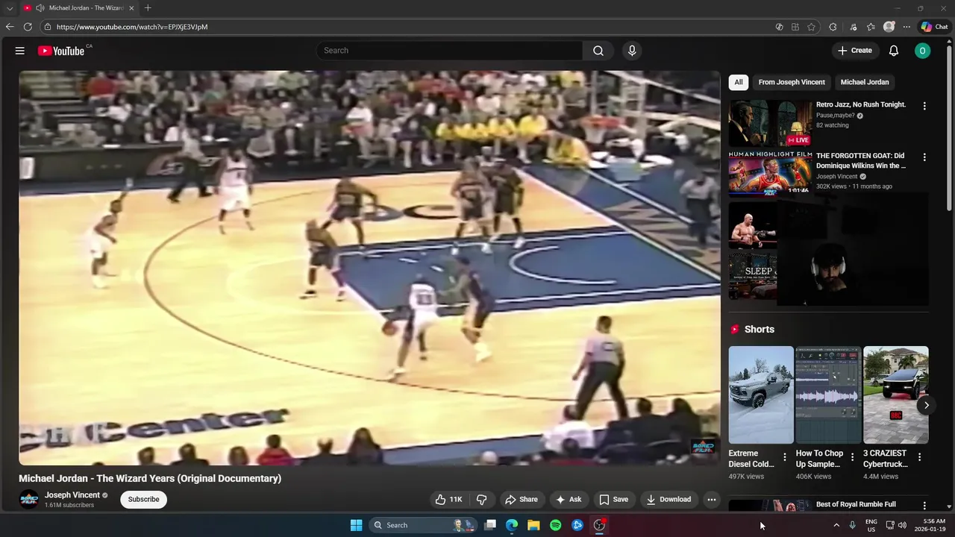955x537 pixels.
Task: Open the browser media control icon
Action: point(854,27)
